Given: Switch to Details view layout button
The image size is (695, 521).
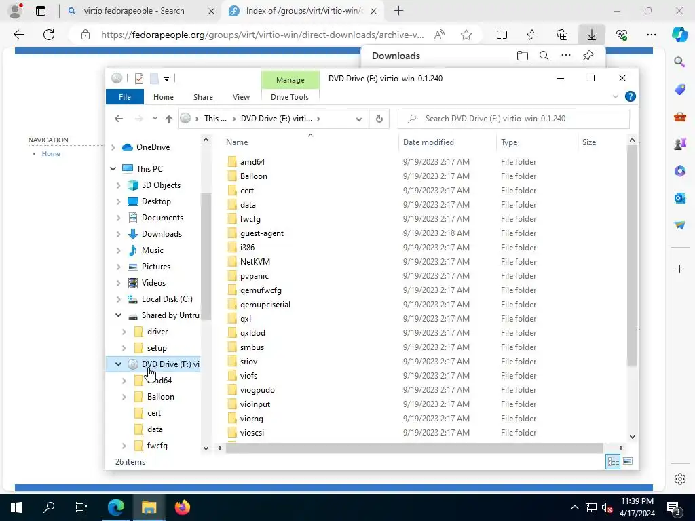Looking at the screenshot, I should tap(613, 461).
